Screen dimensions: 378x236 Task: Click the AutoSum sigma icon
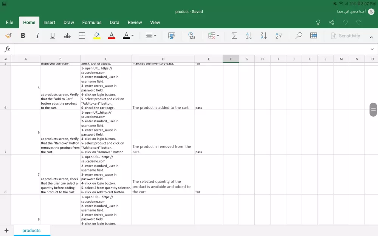234,36
